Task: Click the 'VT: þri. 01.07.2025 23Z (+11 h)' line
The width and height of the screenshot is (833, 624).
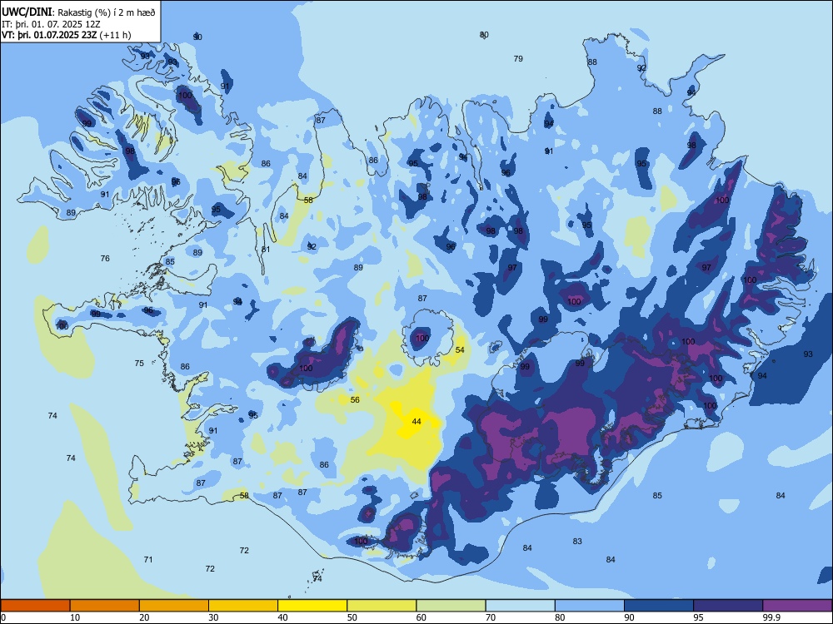Action: 67,35
